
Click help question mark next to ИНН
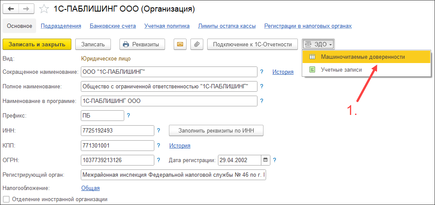tap(158, 130)
